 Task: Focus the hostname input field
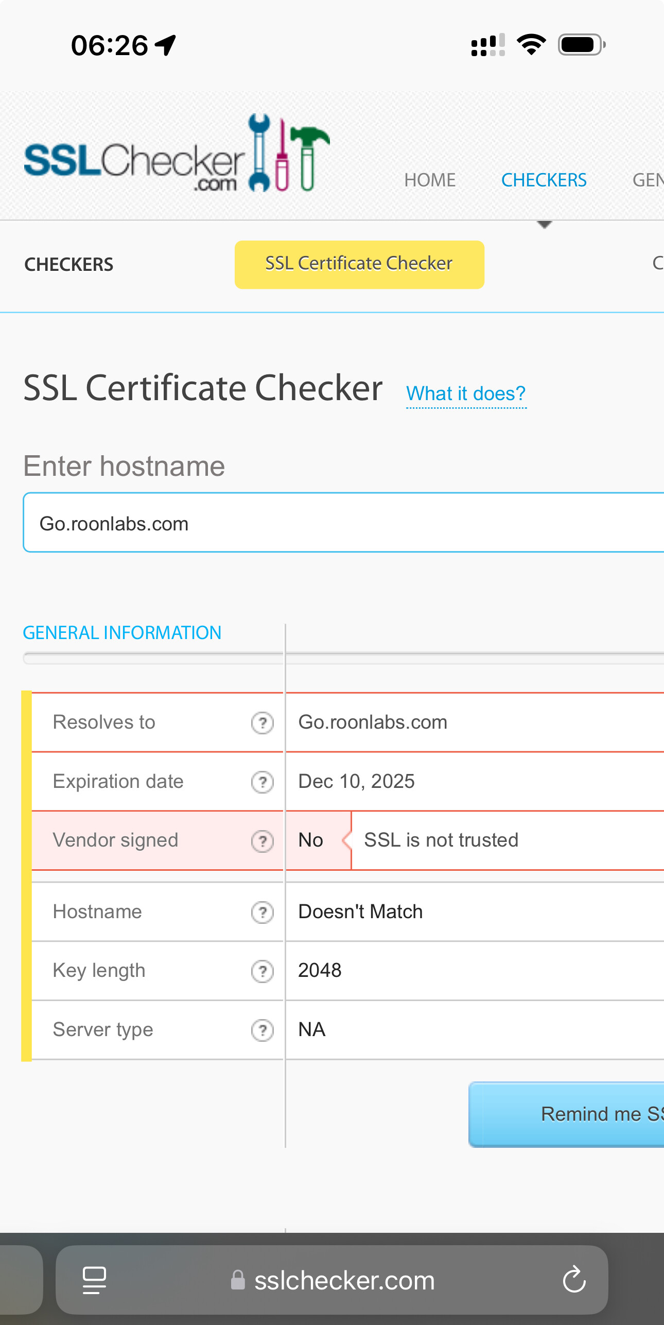tap(343, 523)
